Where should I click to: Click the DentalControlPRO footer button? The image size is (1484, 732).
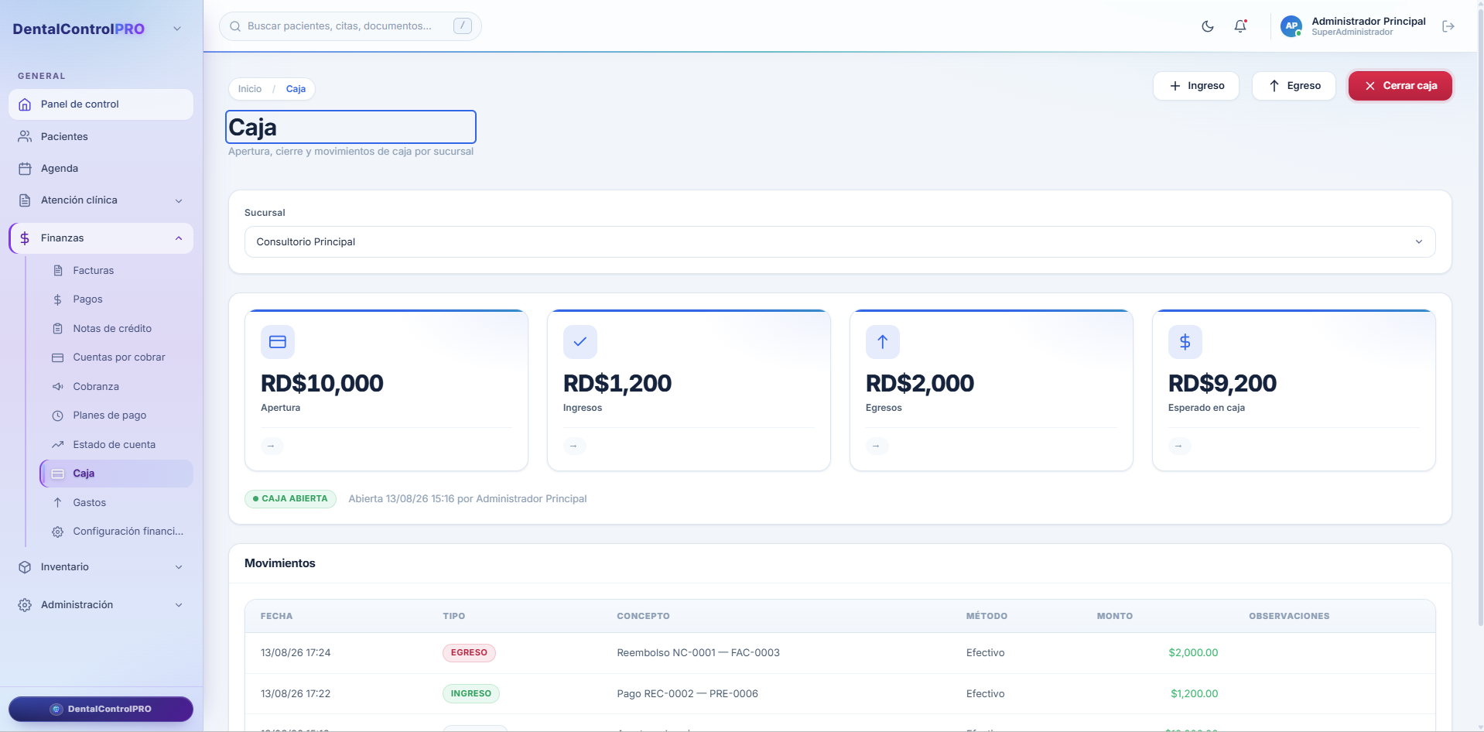pyautogui.click(x=101, y=709)
